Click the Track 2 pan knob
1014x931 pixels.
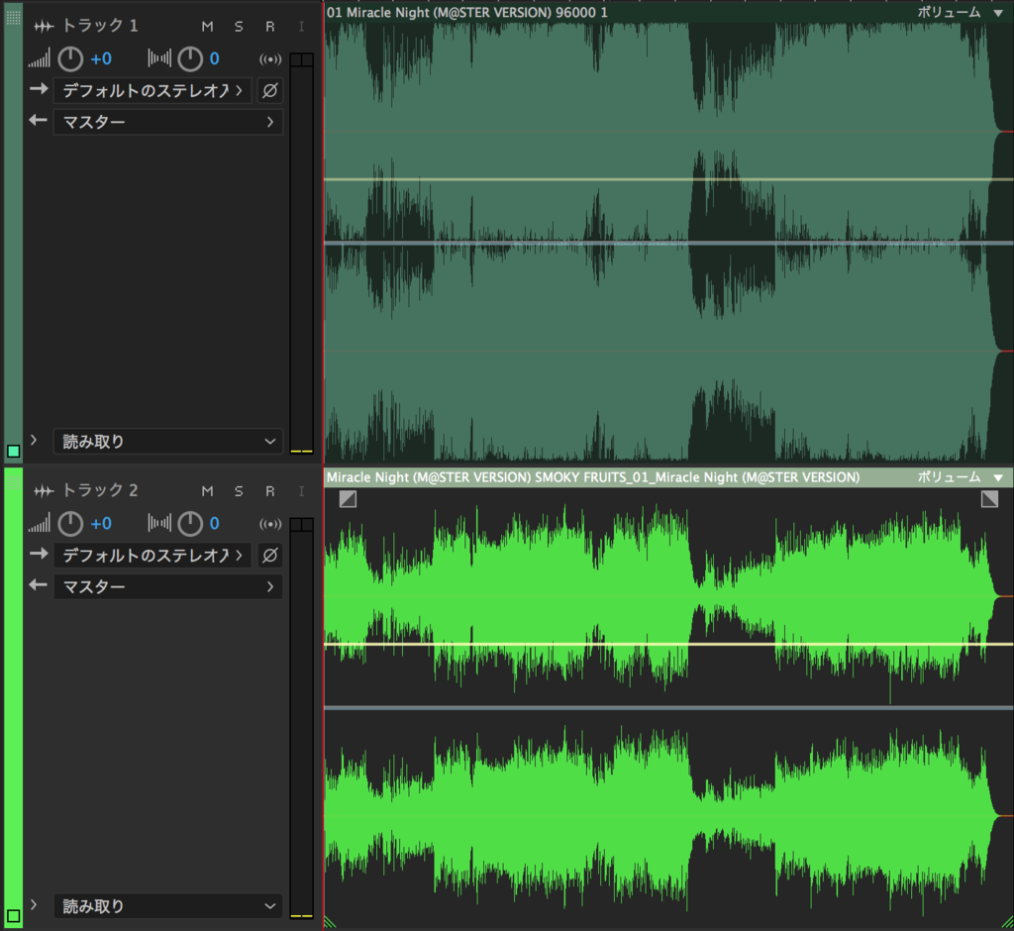tap(190, 523)
